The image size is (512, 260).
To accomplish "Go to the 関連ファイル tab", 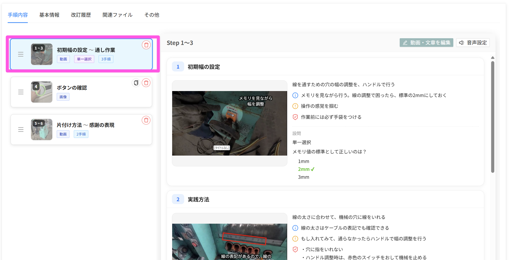I will pos(118,15).
